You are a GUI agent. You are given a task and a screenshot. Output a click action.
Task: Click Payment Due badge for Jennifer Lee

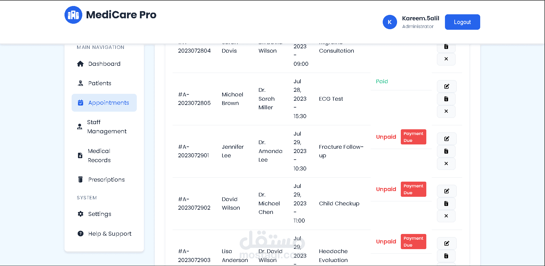click(413, 137)
